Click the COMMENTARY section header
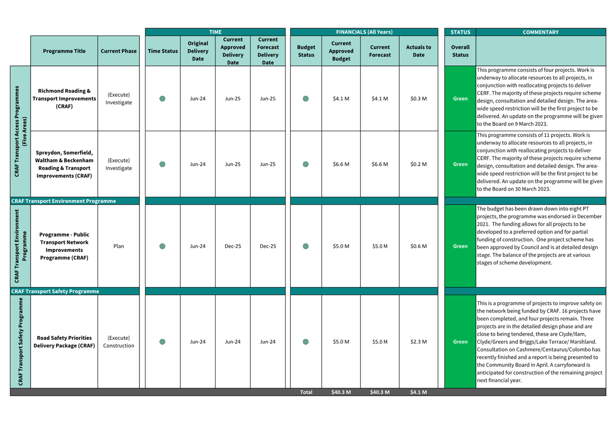This screenshot has height=436, width=616. [541, 32]
